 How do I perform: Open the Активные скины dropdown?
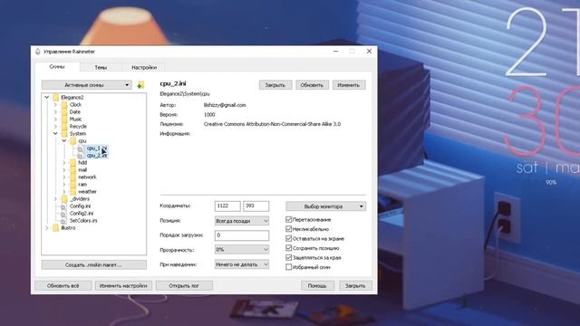[87, 85]
